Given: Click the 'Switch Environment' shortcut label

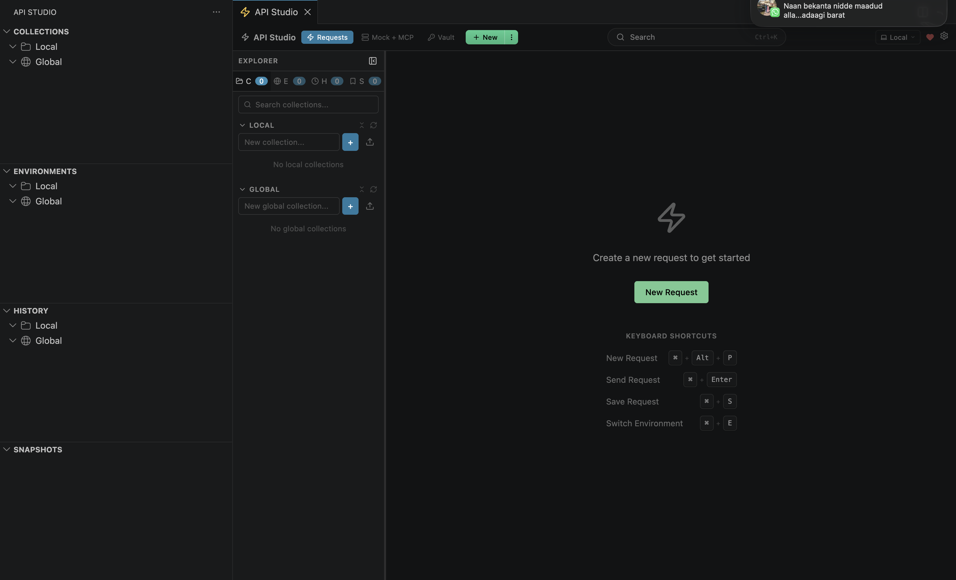Looking at the screenshot, I should 644,423.
